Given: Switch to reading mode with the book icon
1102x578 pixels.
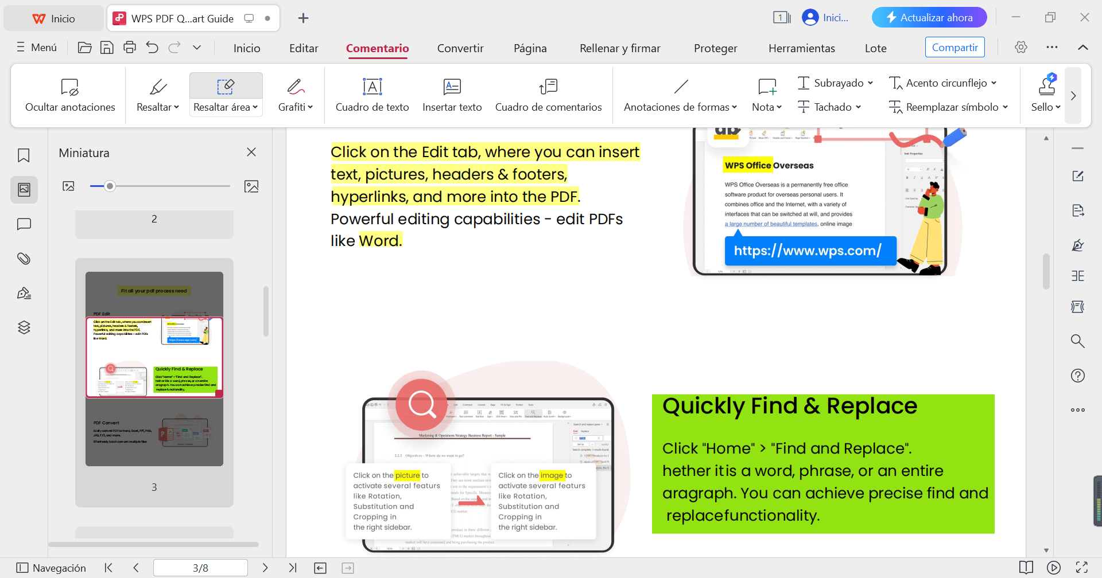Looking at the screenshot, I should pyautogui.click(x=1026, y=568).
